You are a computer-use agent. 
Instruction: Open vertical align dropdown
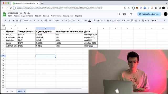coord(114,21)
